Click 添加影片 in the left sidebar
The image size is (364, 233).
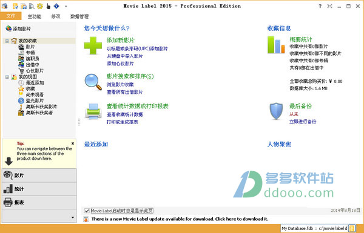[x=18, y=28]
